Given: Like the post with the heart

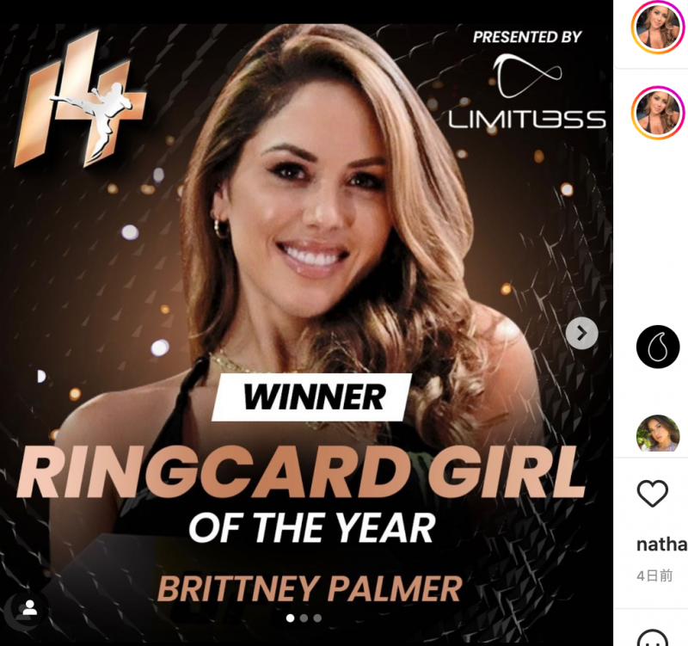Looking at the screenshot, I should click(x=652, y=493).
